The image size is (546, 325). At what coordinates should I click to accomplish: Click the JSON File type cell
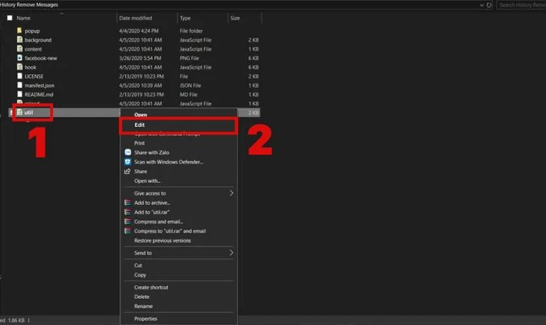[x=190, y=85]
